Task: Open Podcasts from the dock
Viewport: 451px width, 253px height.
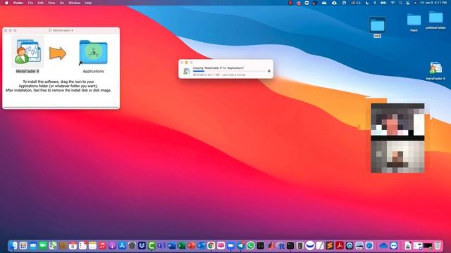Action: click(x=112, y=245)
